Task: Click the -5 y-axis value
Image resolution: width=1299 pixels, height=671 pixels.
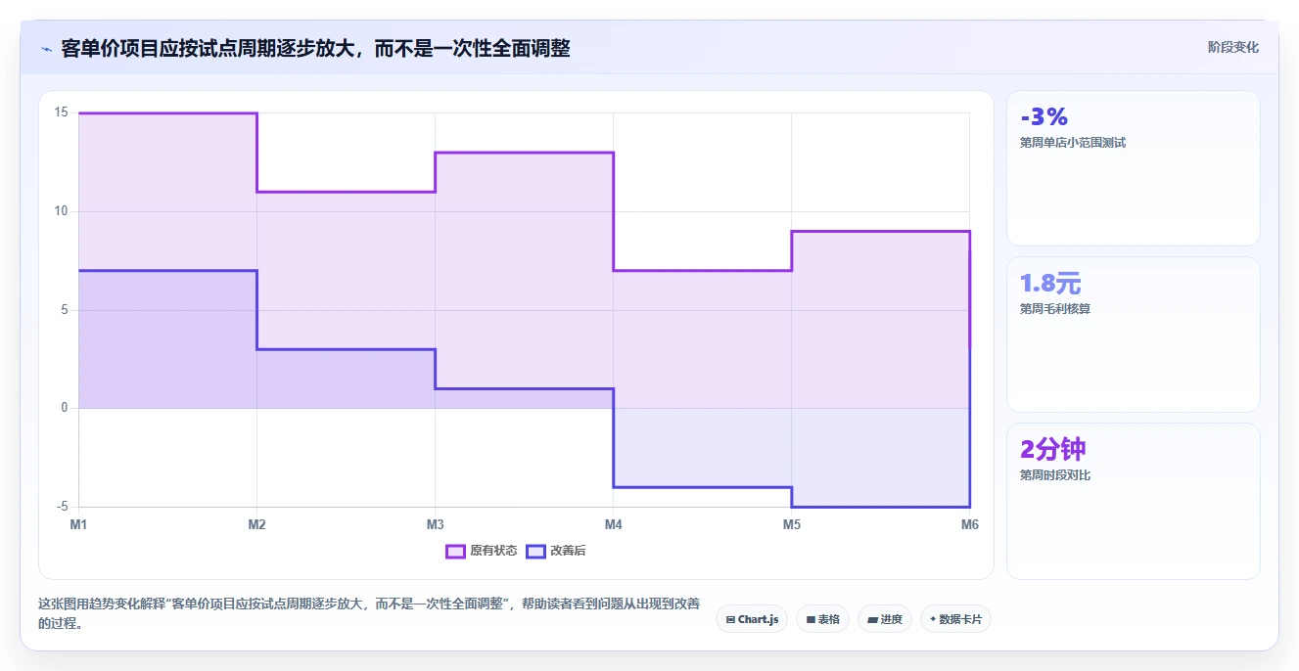Action: click(63, 507)
